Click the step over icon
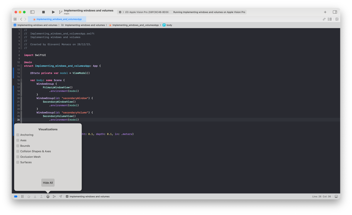 coord(29,196)
